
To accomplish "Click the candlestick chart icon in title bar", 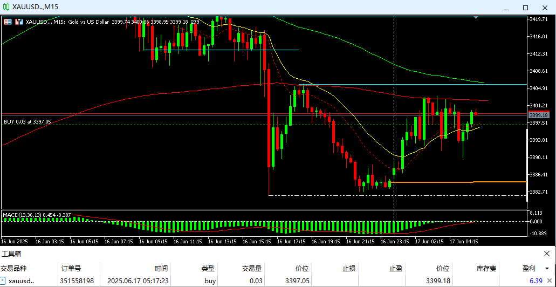I will [x=6, y=7].
